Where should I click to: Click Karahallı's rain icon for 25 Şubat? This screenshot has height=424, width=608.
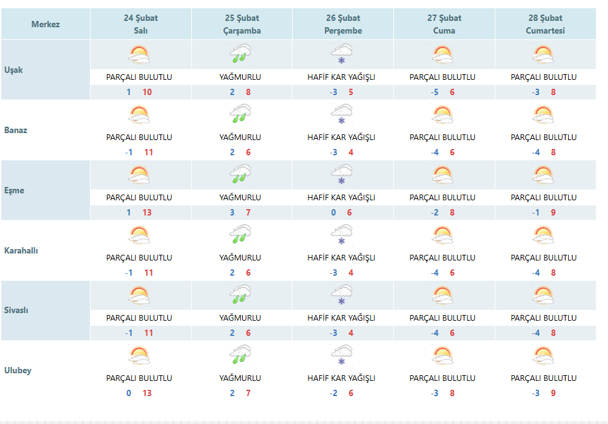pyautogui.click(x=241, y=234)
